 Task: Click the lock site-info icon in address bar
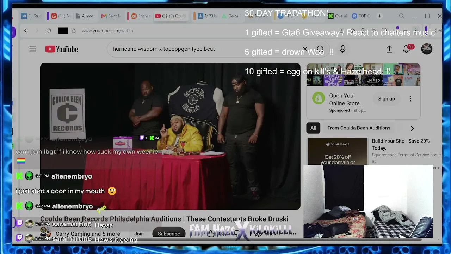[74, 31]
